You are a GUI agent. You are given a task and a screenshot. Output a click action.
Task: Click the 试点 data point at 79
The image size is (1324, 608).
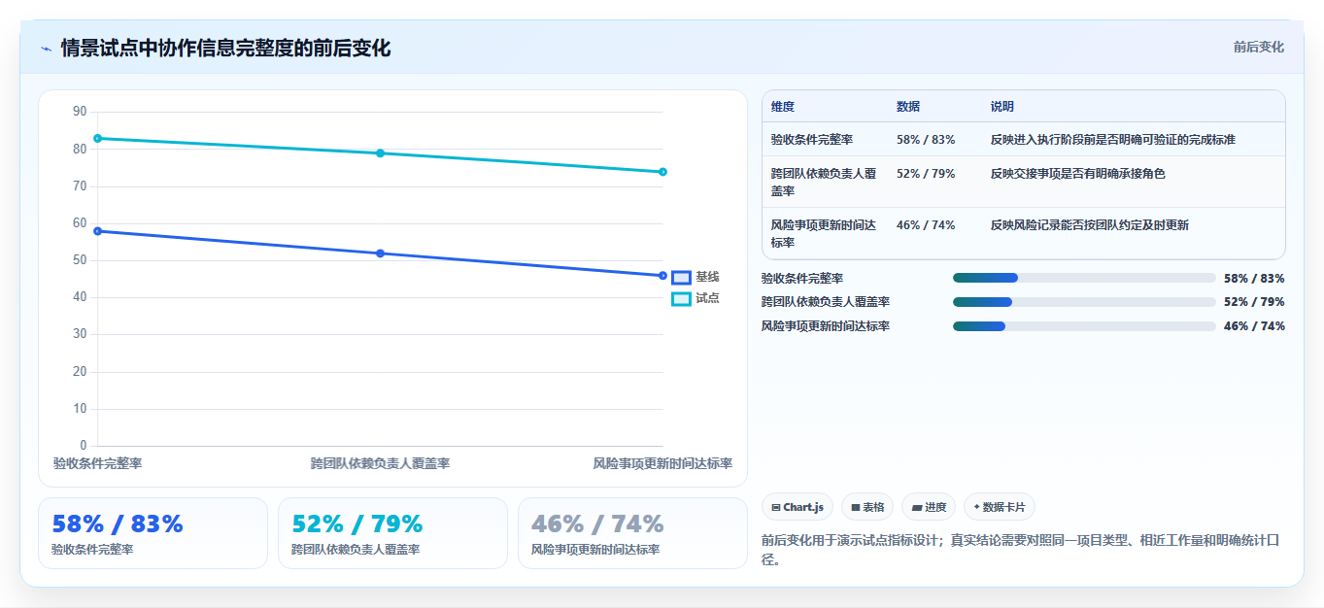pos(381,153)
